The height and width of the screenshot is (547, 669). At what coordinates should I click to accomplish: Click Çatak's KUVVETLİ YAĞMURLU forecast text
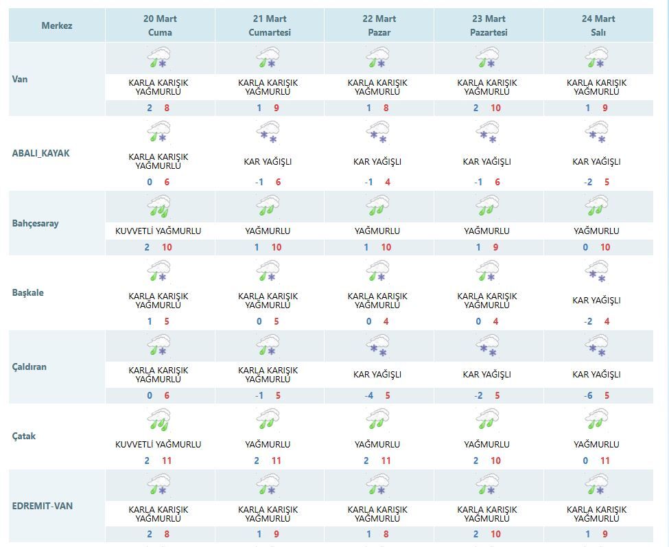coord(159,444)
